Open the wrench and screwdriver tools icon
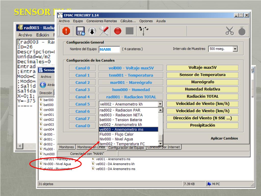The width and height of the screenshot is (261, 196). [104, 31]
